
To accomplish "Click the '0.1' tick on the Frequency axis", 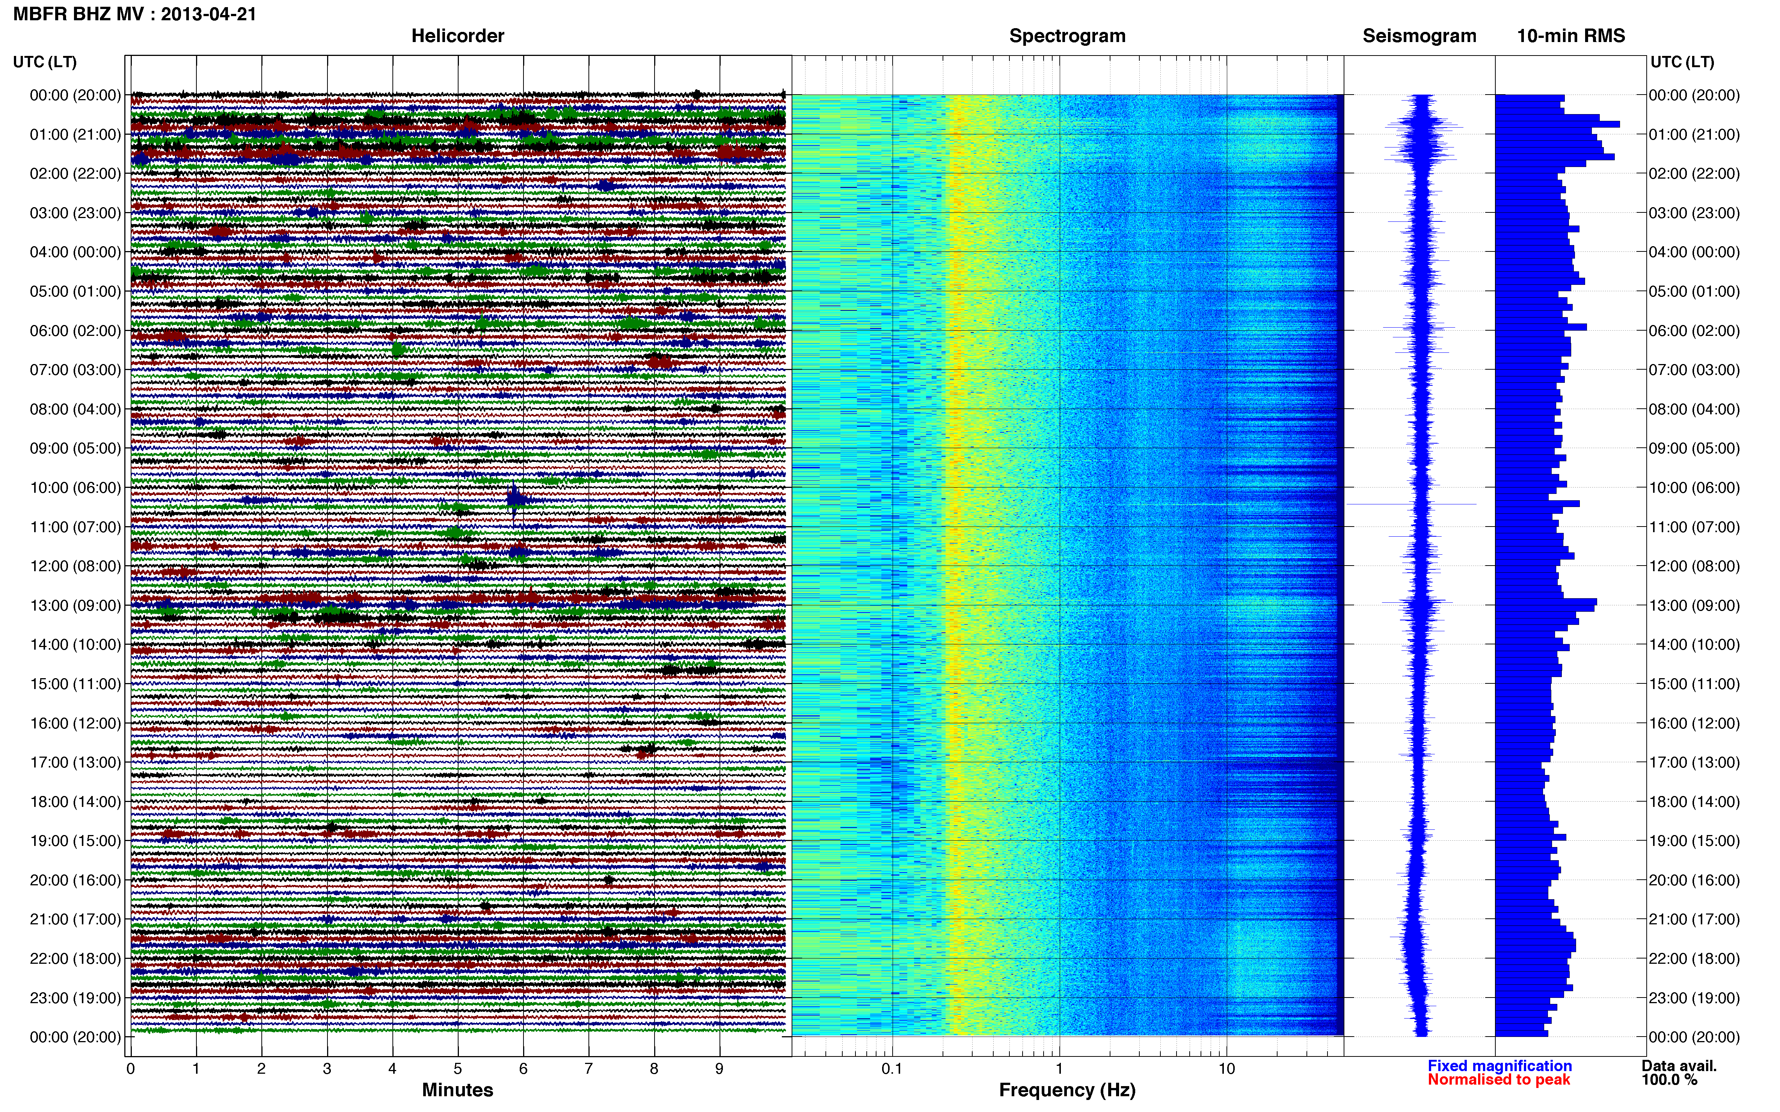I will pyautogui.click(x=892, y=1069).
